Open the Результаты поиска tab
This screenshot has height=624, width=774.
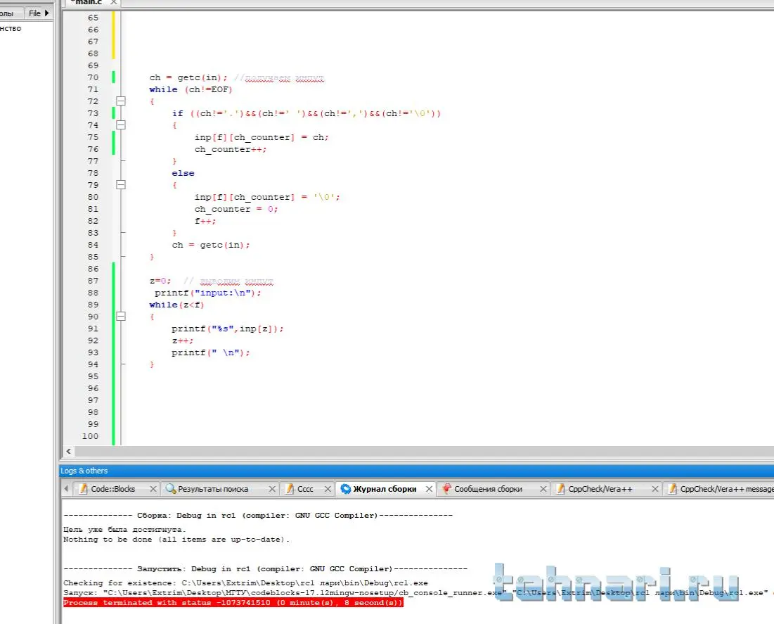(212, 489)
